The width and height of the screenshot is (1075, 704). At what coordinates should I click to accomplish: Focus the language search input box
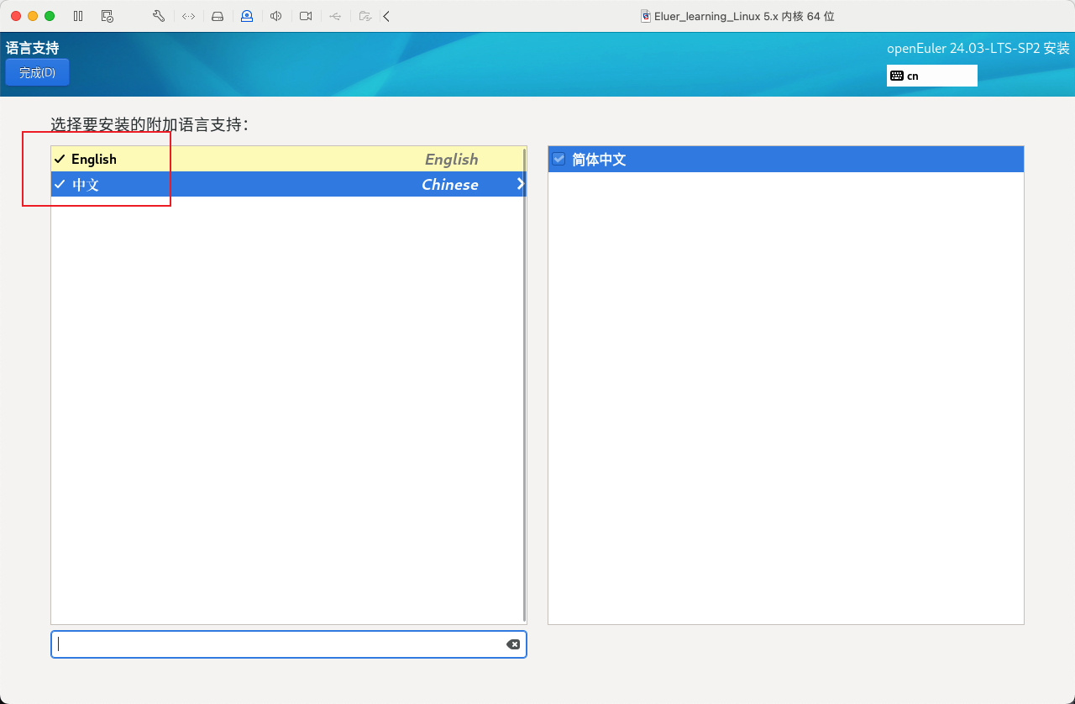coord(277,644)
